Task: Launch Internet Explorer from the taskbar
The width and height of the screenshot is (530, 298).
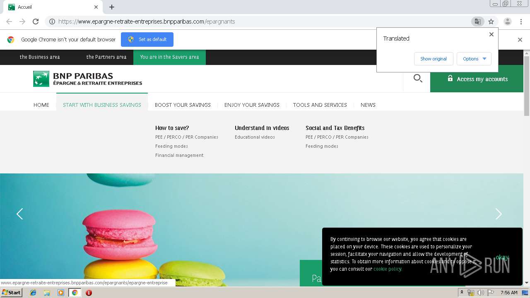Action: pyautogui.click(x=33, y=293)
